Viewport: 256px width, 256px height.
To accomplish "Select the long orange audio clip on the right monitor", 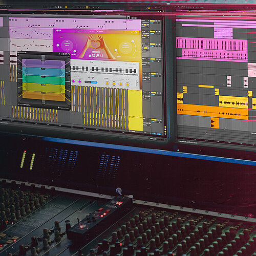I will (x=212, y=112).
